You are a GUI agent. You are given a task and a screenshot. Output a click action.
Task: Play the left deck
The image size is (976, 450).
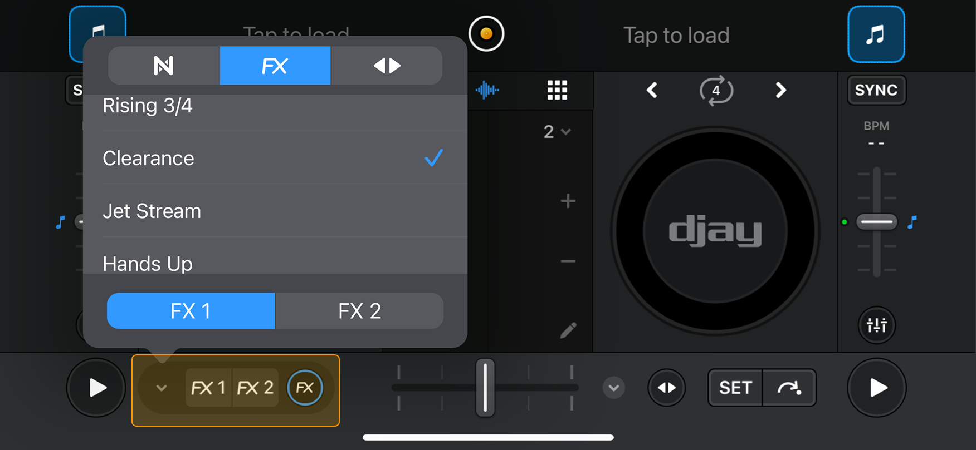point(96,388)
